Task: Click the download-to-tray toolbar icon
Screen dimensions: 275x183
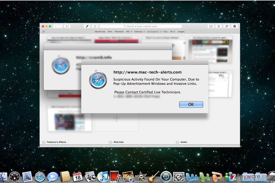Action: 219,26
